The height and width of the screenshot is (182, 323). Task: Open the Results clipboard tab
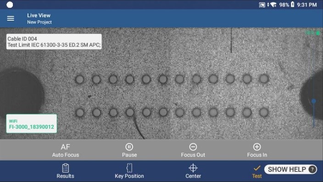(65, 171)
